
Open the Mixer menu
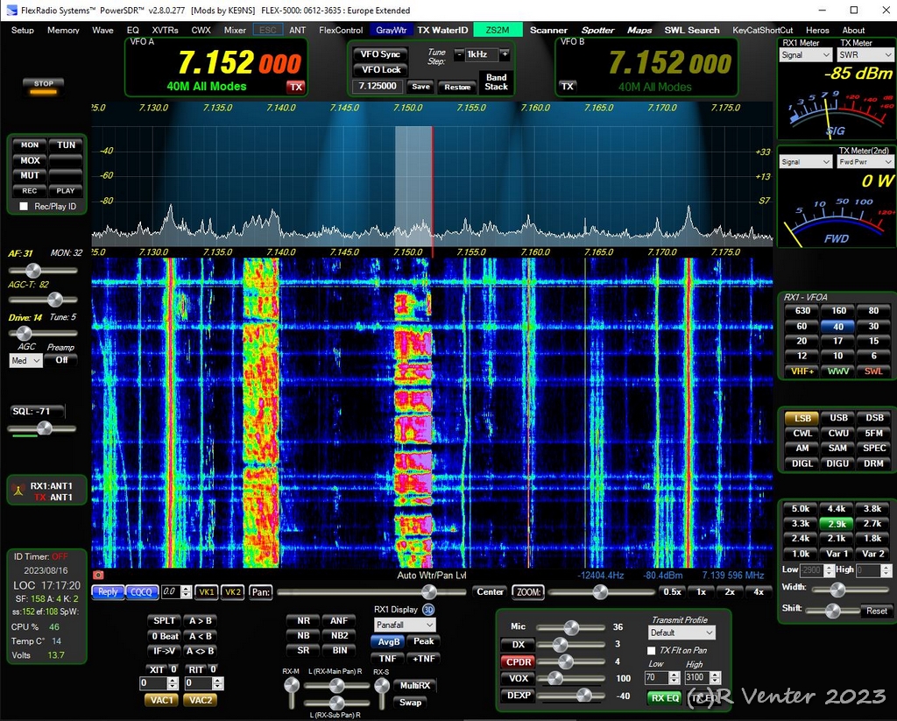tap(235, 30)
